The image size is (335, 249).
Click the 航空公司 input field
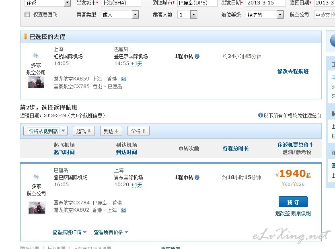(x=325, y=15)
